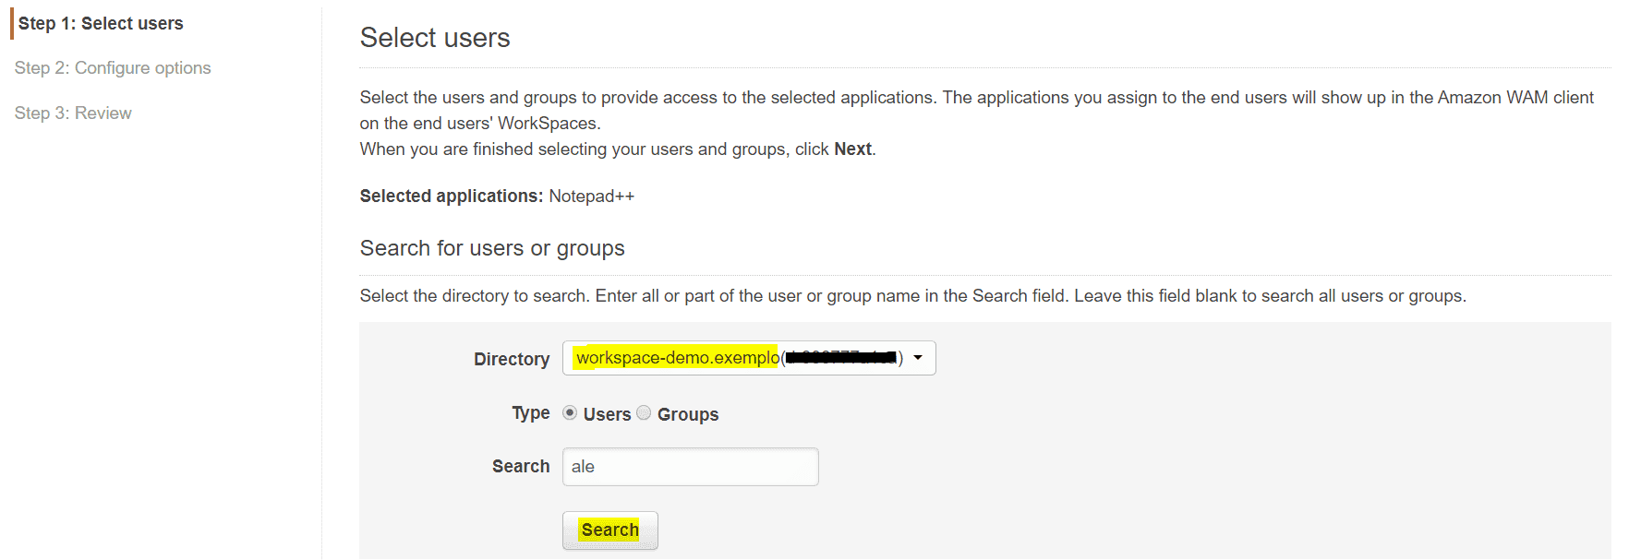The height and width of the screenshot is (560, 1641).
Task: Click the Users option label text
Action: tap(607, 415)
